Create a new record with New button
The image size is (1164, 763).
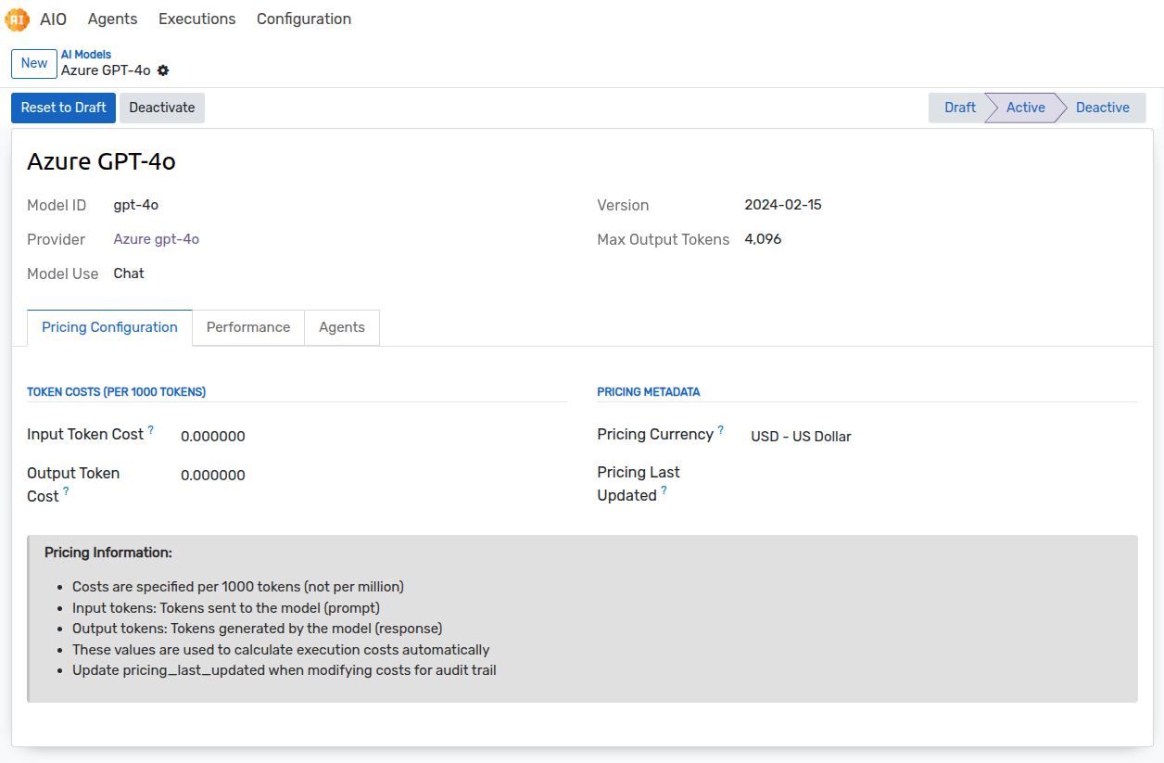pos(34,64)
